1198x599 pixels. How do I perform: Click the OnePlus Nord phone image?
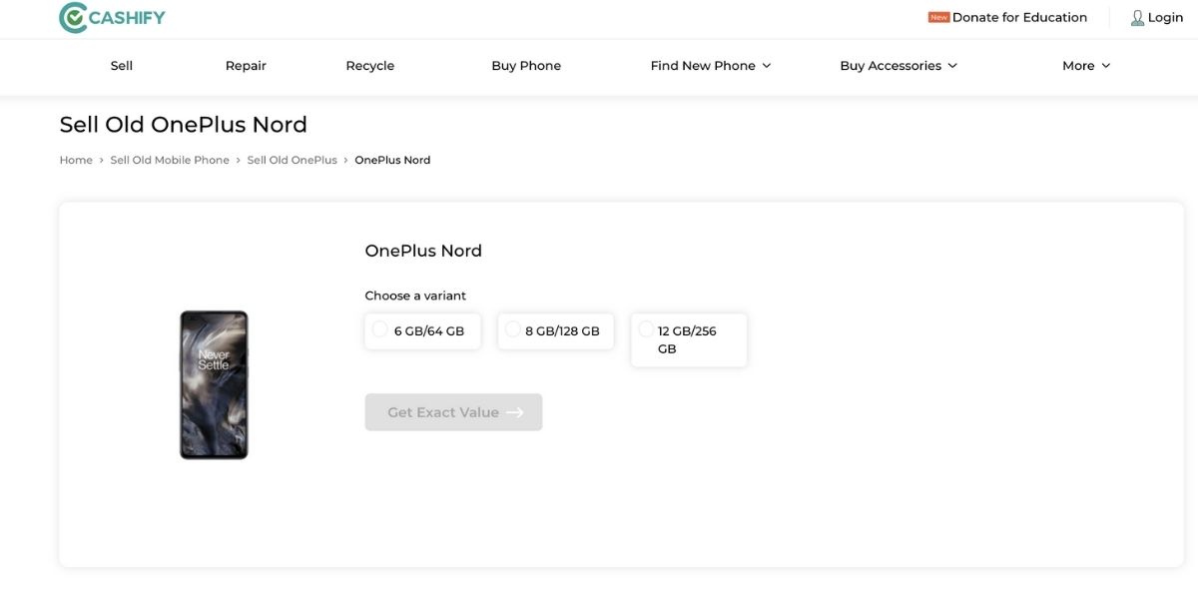click(x=213, y=383)
